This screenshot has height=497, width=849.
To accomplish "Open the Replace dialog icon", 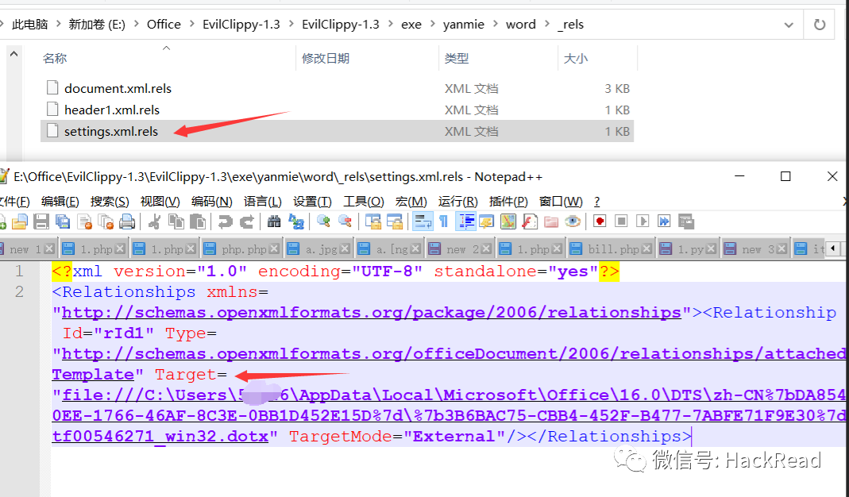I will point(295,222).
